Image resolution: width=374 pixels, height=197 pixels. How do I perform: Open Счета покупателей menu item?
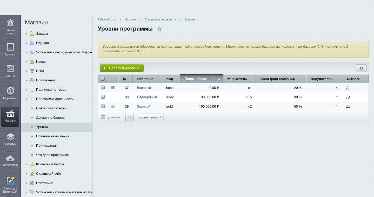(51, 108)
